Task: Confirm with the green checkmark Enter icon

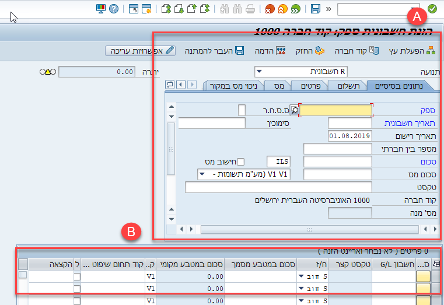Action: (432, 9)
